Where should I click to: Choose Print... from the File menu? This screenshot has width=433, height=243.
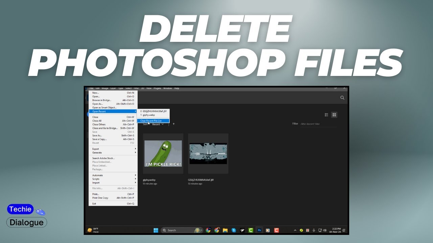tap(113, 194)
